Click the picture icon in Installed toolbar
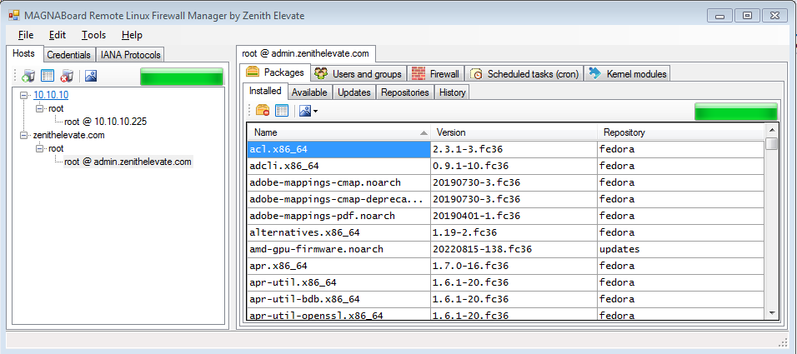 tap(305, 110)
